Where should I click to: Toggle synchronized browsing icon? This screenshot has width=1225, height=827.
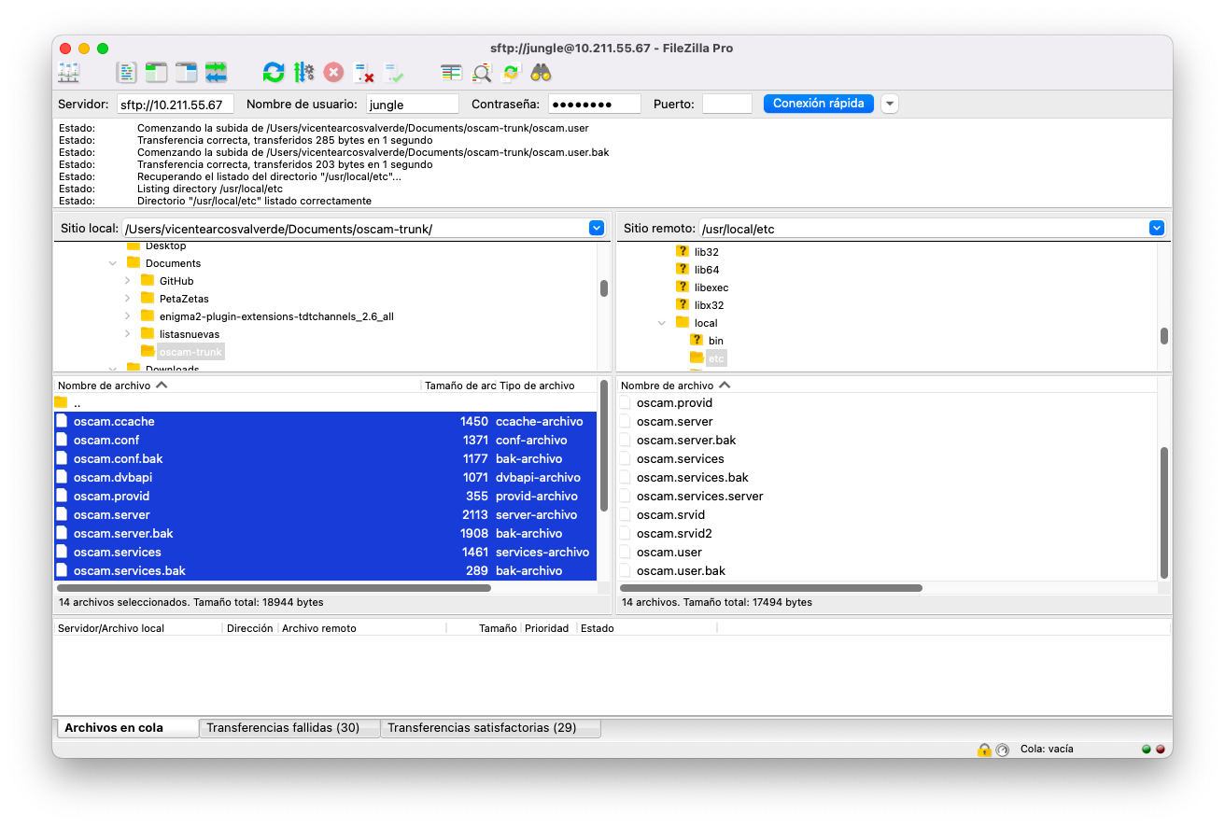(x=511, y=73)
